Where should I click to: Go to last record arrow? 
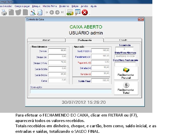point(62,12)
